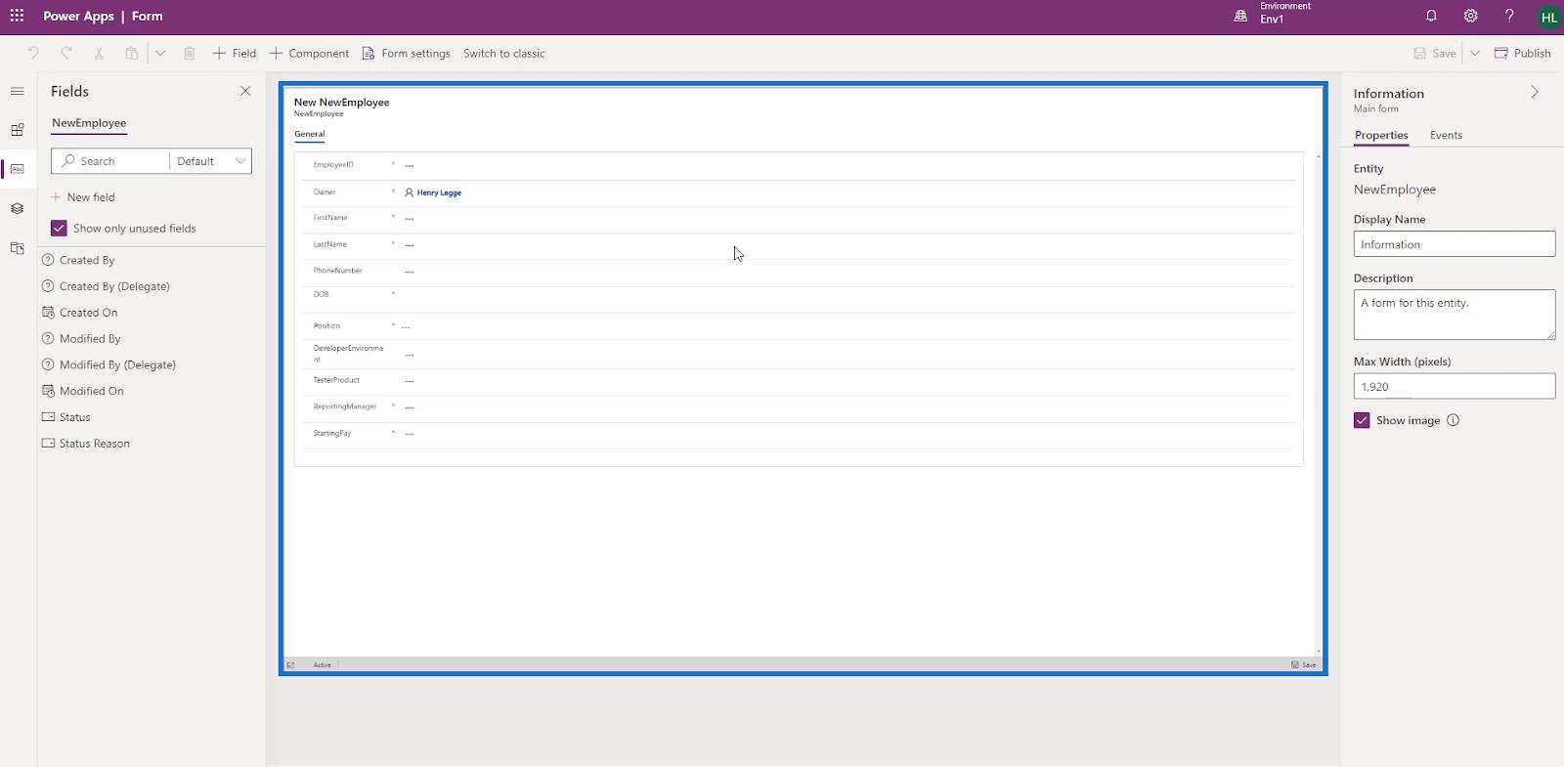
Task: Publish the form
Action: 1522,53
